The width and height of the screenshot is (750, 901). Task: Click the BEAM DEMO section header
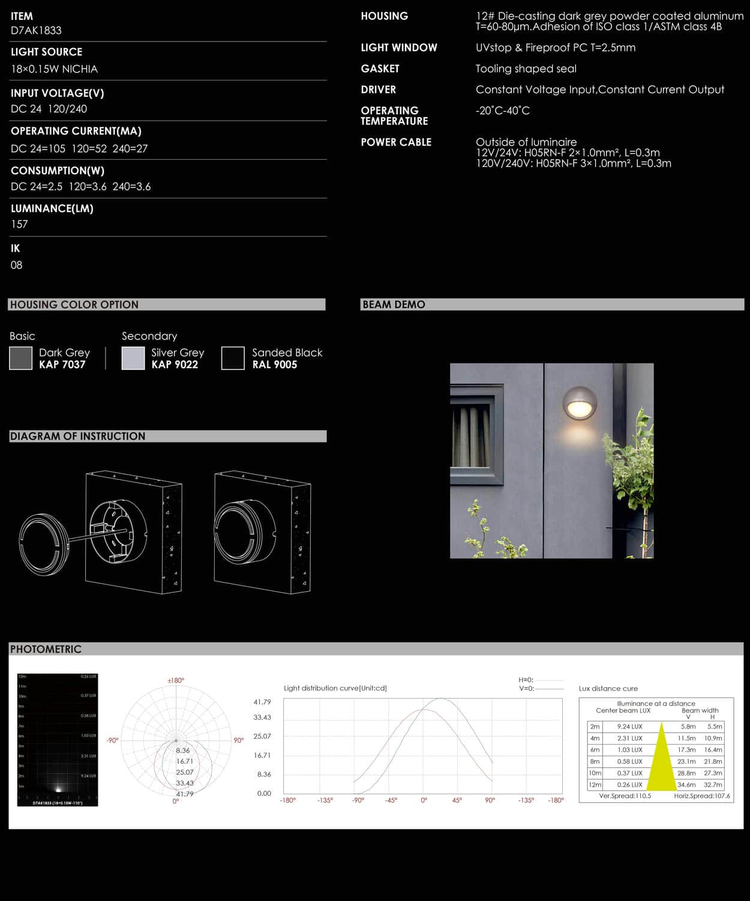click(552, 305)
